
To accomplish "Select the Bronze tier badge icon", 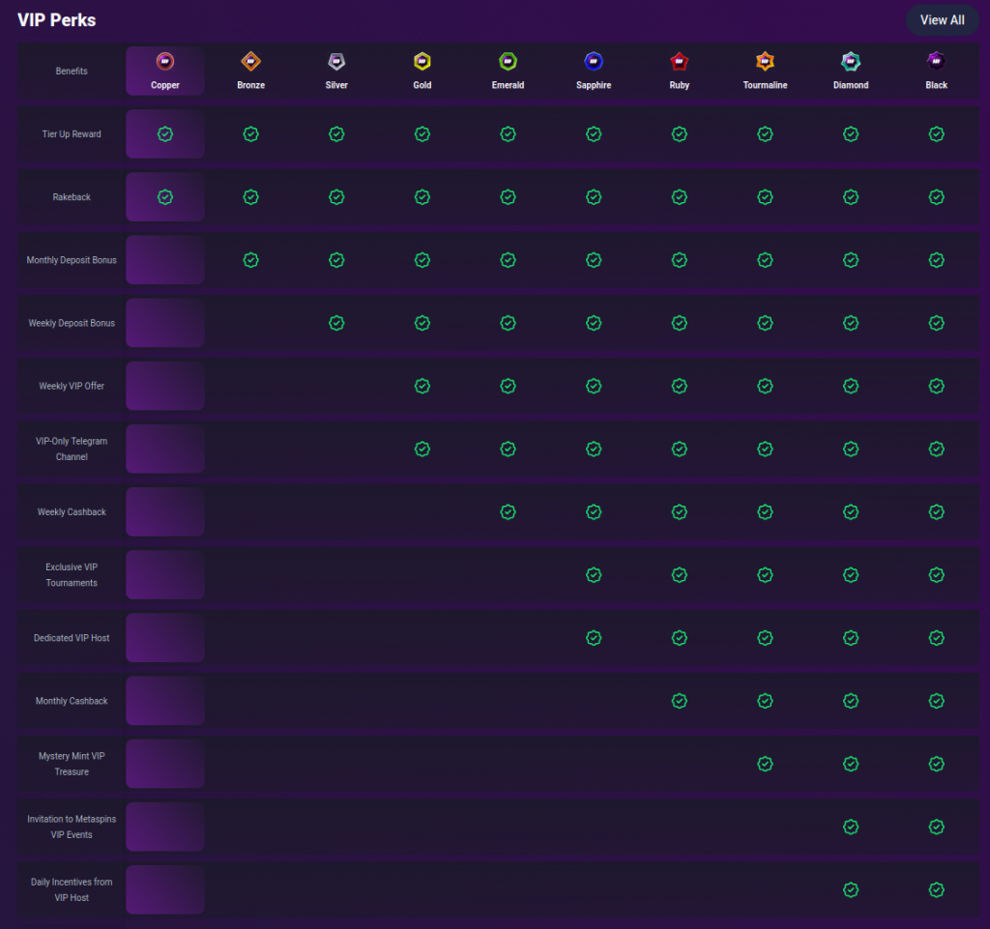I will 250,62.
